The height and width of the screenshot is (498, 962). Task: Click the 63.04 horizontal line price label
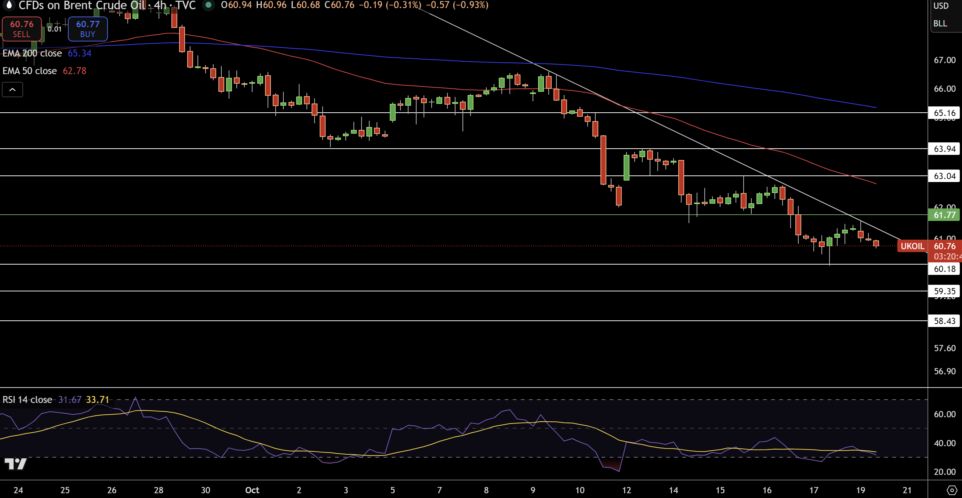pos(944,176)
